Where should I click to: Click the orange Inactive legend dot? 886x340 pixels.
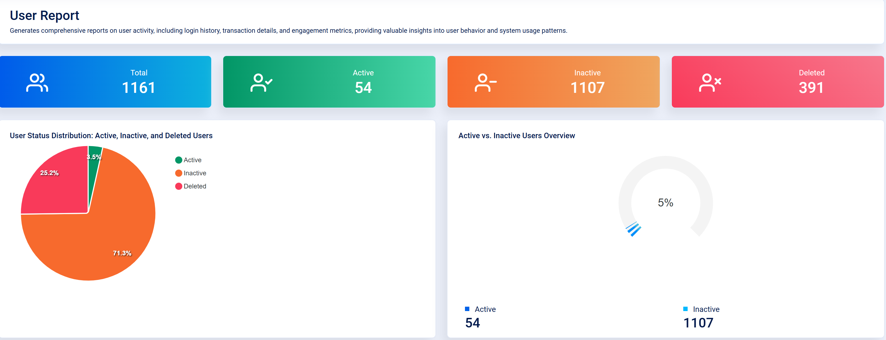(178, 173)
